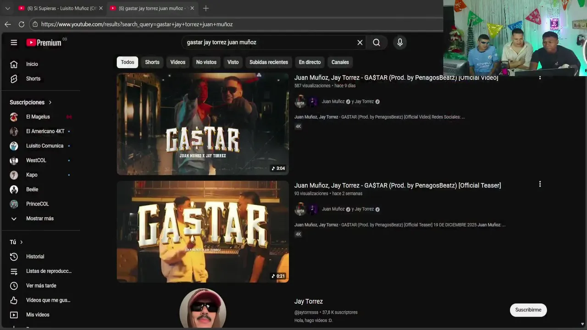Play the GA$TAR Official Teaser thumbnail
The width and height of the screenshot is (587, 330).
tap(203, 231)
